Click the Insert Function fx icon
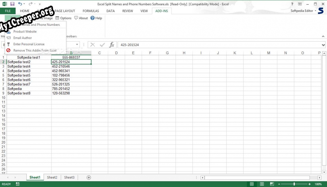327x187 pixels. click(x=112, y=44)
